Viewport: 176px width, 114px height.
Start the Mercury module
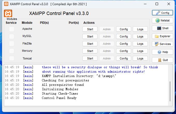[90, 51]
